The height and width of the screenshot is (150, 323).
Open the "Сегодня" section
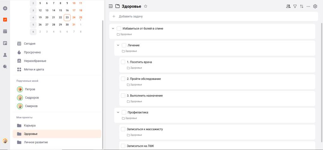click(29, 44)
